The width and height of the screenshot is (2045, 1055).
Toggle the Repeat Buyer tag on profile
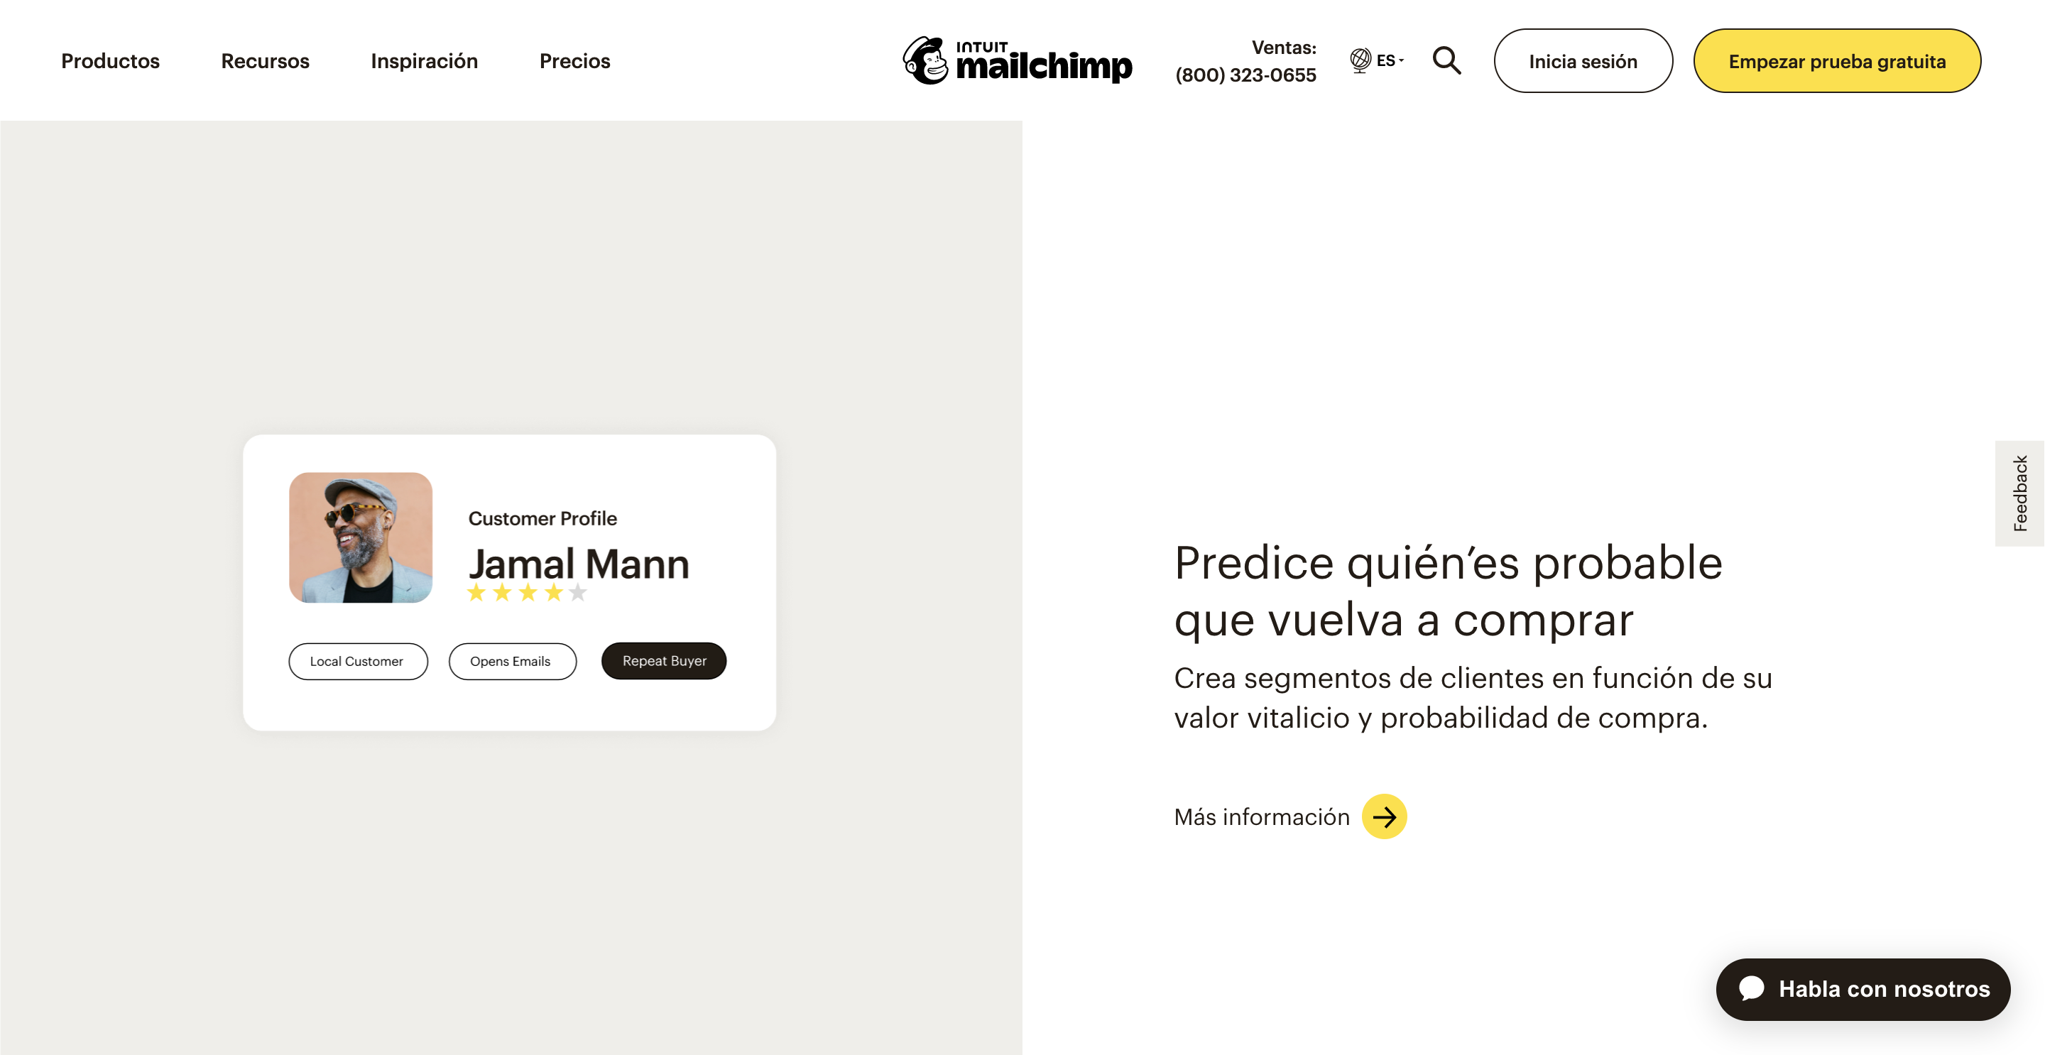[663, 661]
